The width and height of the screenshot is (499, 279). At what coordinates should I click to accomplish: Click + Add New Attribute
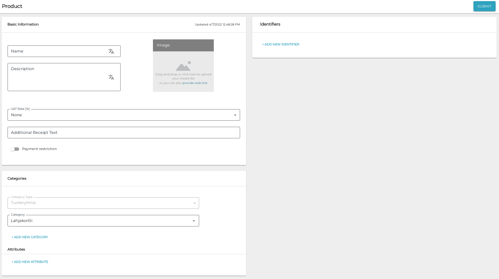point(30,262)
